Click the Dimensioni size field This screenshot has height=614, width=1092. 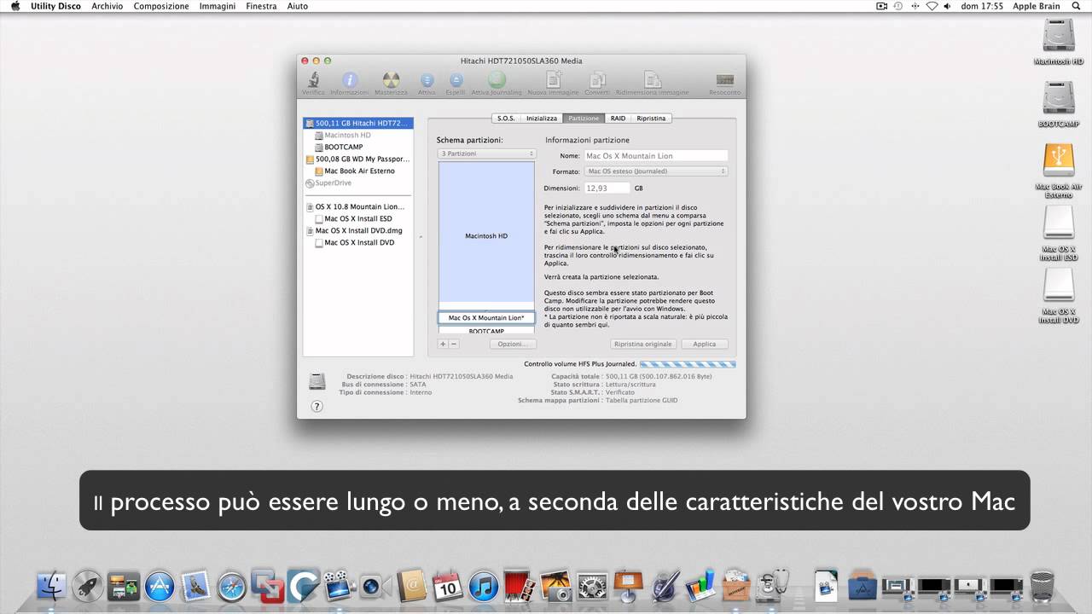click(607, 188)
